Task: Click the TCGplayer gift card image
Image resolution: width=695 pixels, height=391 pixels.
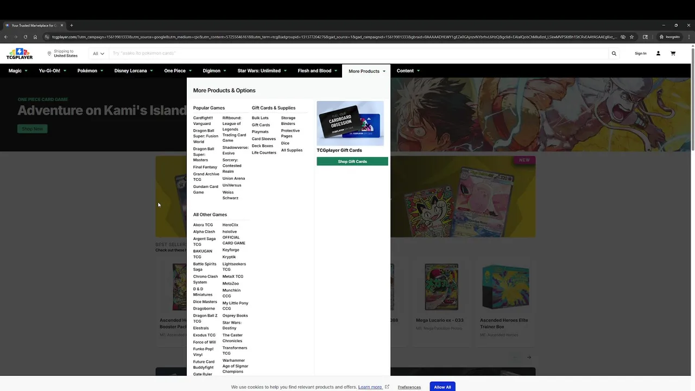Action: (x=350, y=123)
